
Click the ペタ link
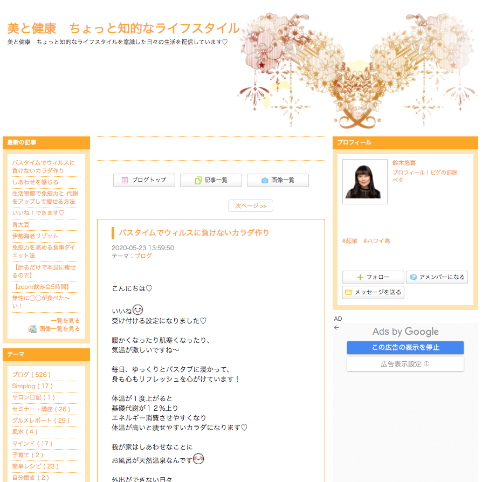[398, 180]
